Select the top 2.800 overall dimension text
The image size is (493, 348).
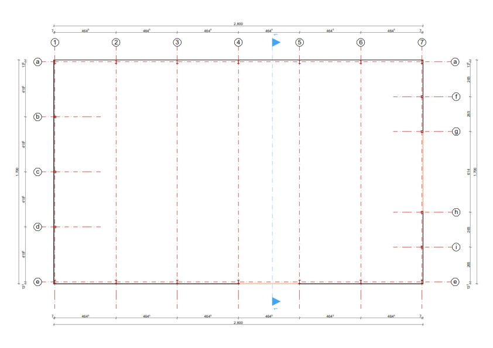pyautogui.click(x=238, y=24)
